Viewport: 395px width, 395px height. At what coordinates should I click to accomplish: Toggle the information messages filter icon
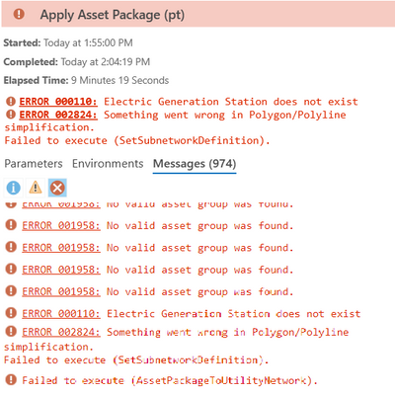(x=14, y=188)
